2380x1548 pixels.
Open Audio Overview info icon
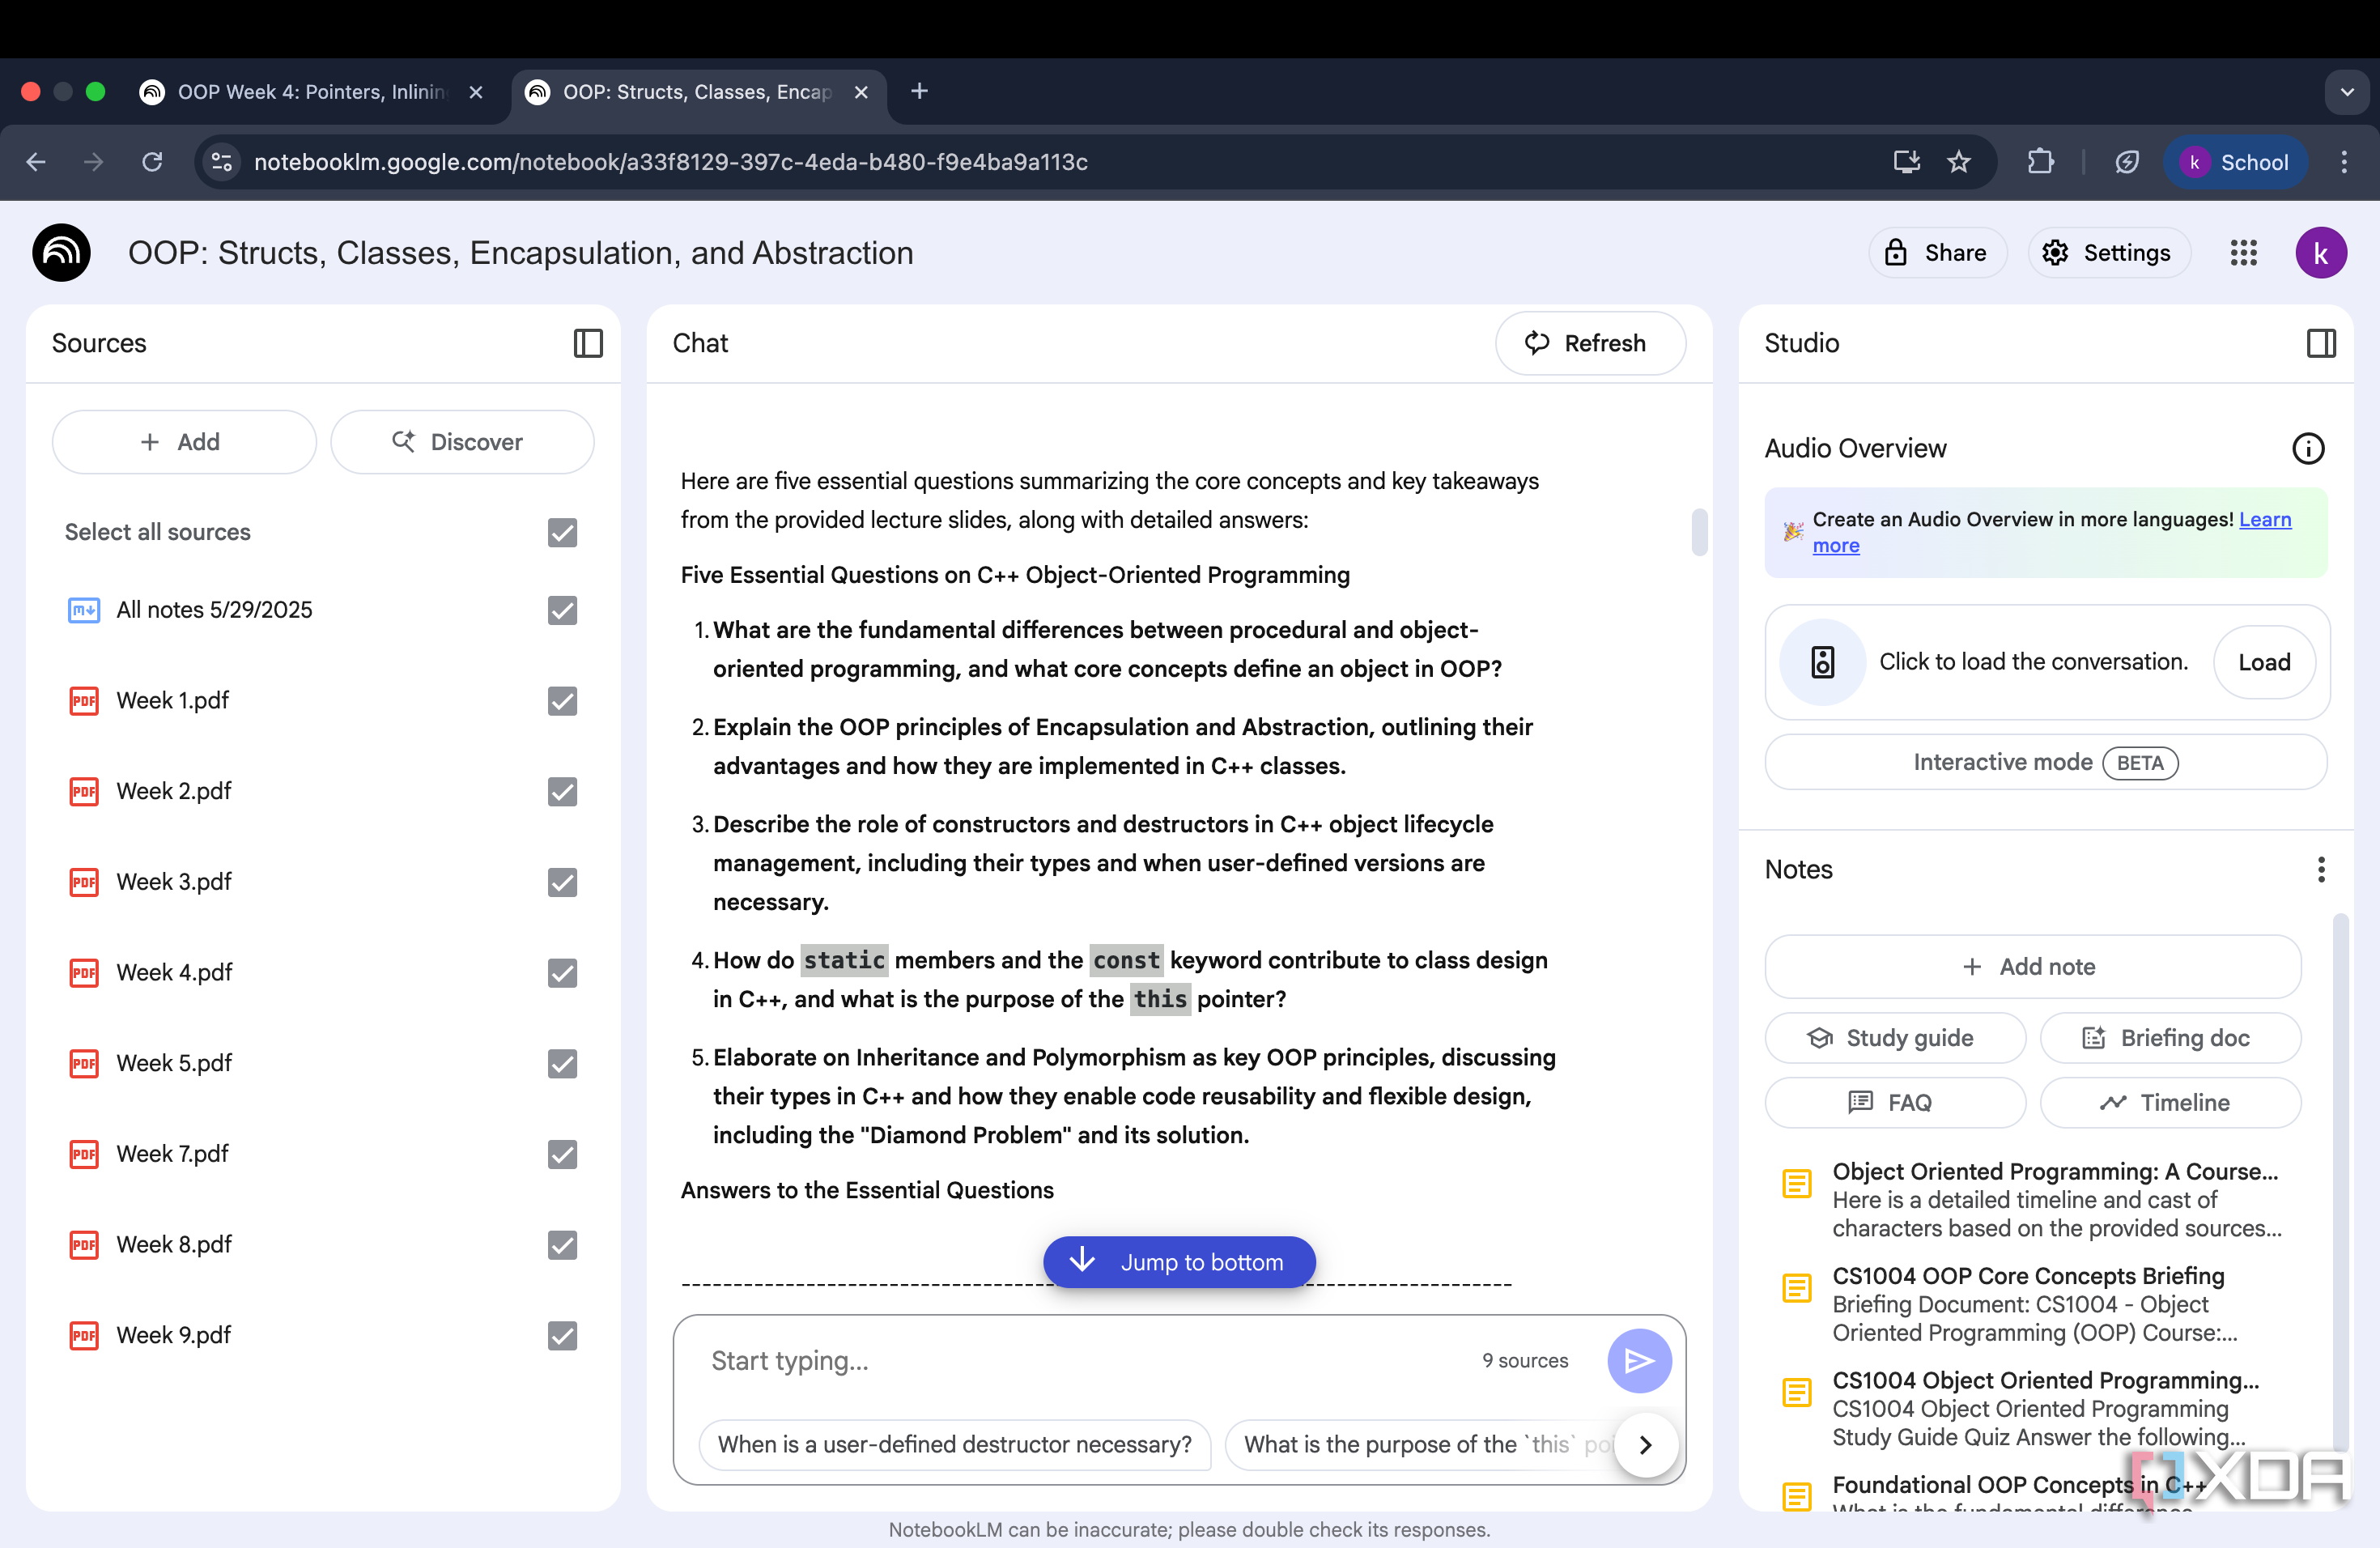coord(2308,448)
